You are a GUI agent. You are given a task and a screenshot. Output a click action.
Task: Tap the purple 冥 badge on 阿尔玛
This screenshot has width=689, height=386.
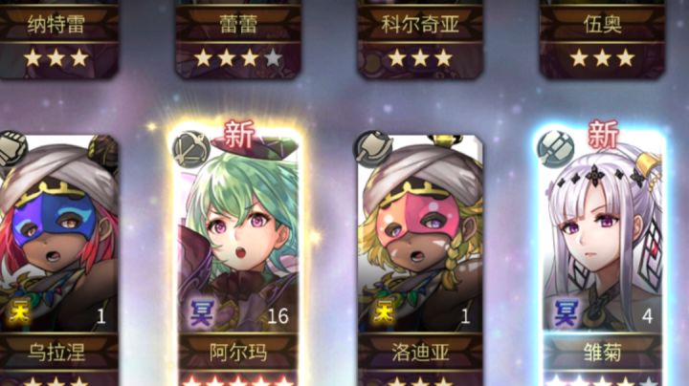pyautogui.click(x=201, y=312)
